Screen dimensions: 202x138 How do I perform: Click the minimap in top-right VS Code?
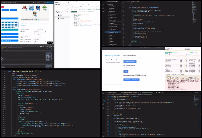[x=195, y=13]
